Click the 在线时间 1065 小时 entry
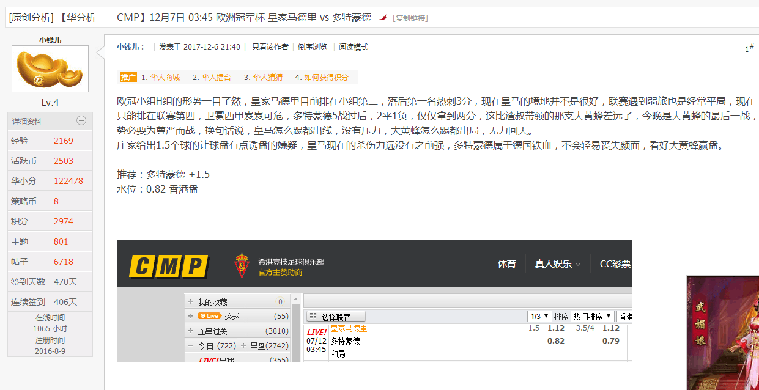This screenshot has width=759, height=390. coord(50,323)
